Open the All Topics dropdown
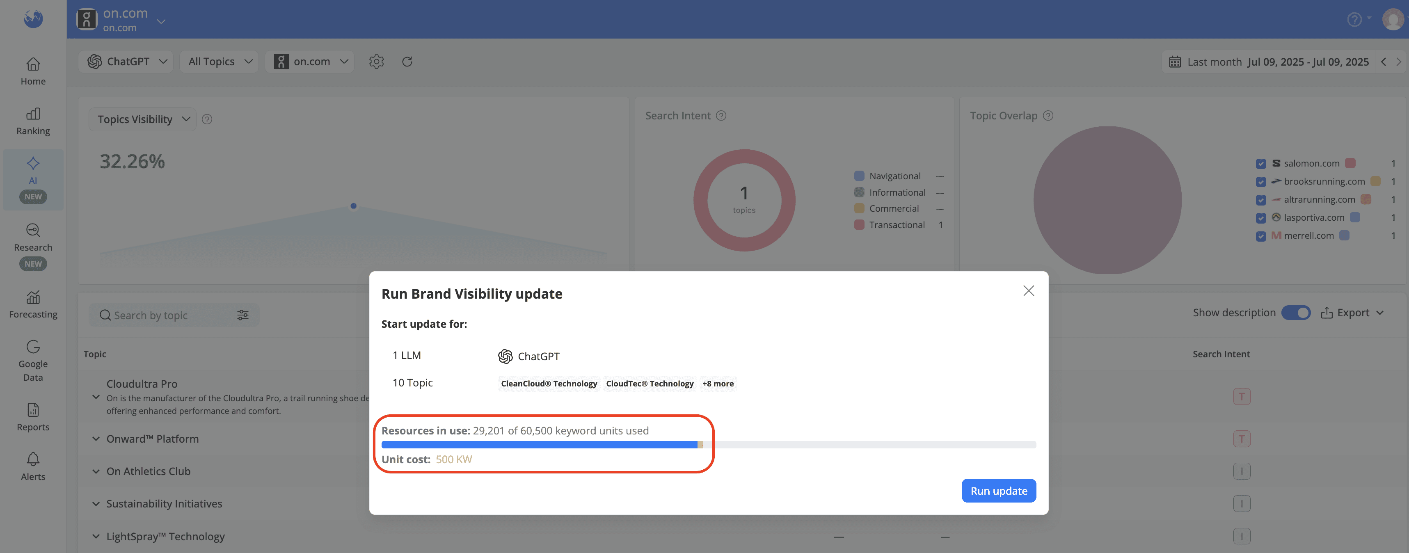The height and width of the screenshot is (553, 1409). (219, 61)
